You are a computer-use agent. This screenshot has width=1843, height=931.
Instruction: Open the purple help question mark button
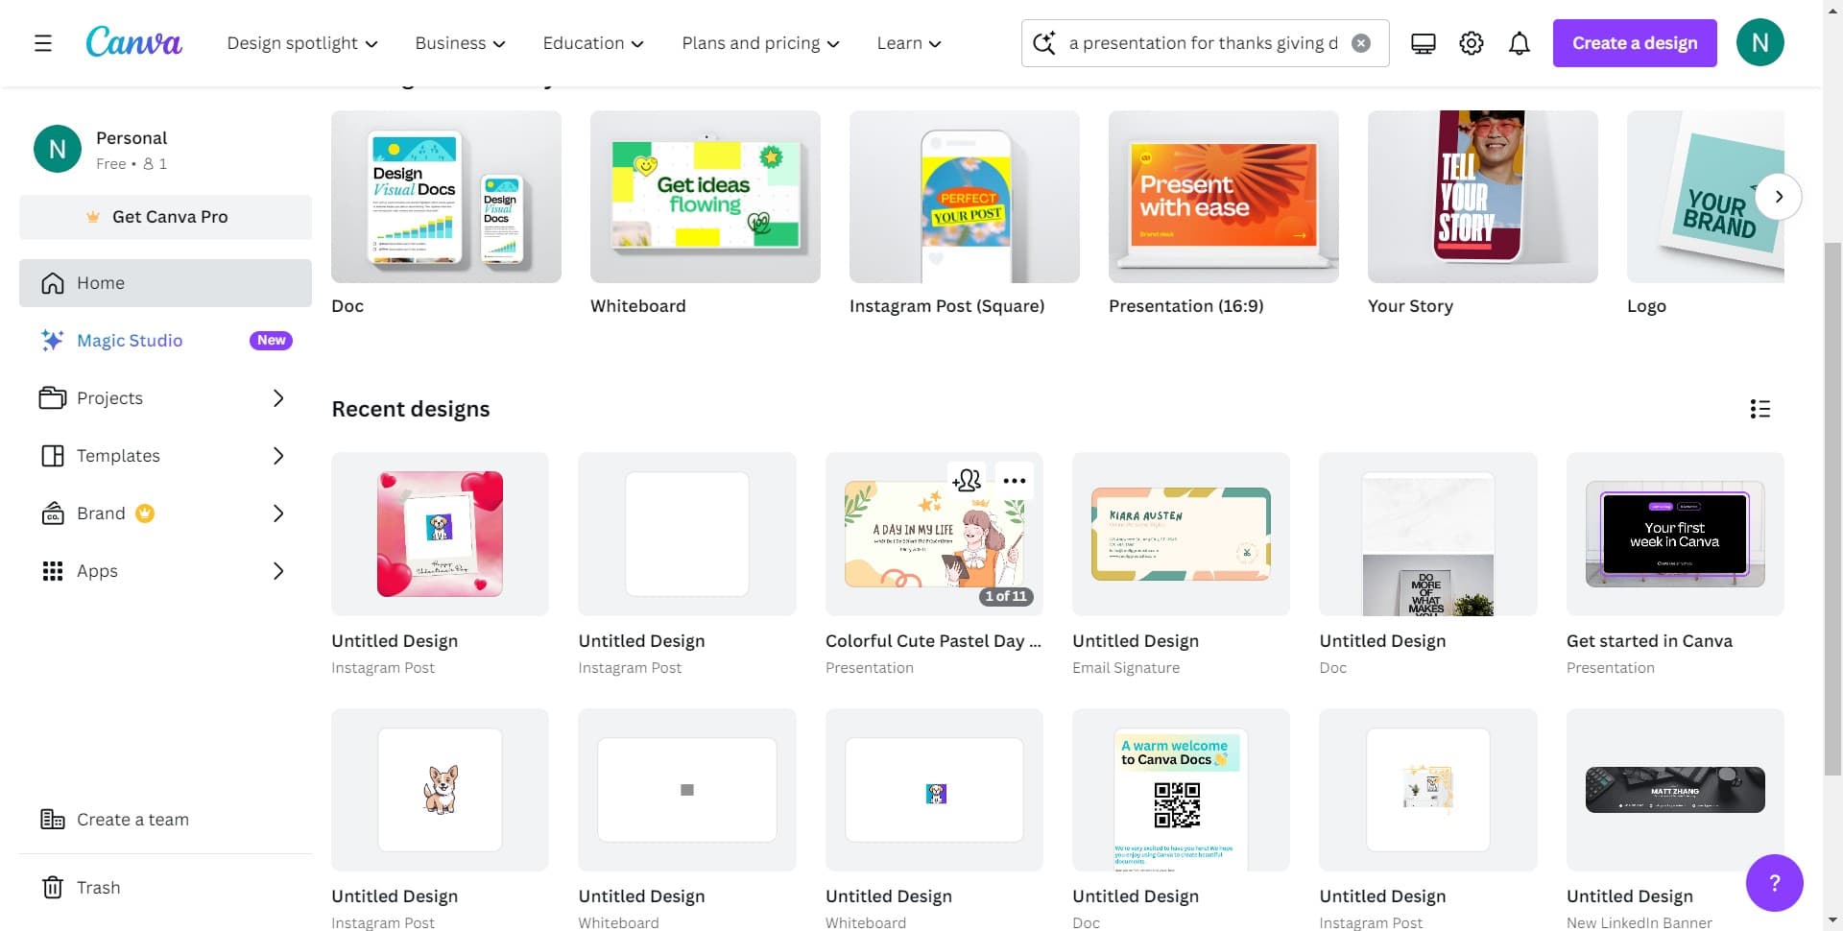1773,882
